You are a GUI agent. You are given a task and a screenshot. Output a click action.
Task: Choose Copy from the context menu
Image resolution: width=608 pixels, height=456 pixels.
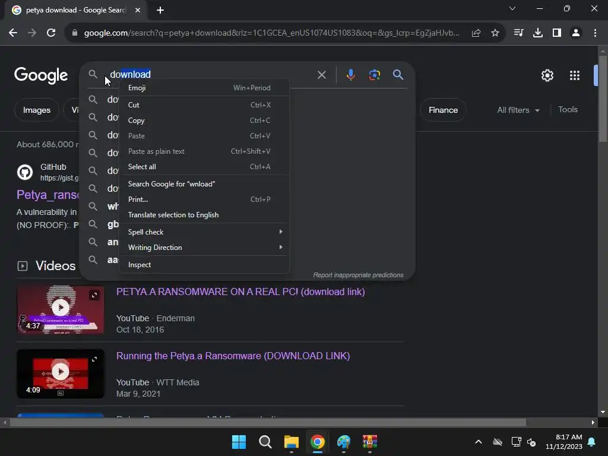coord(204,120)
